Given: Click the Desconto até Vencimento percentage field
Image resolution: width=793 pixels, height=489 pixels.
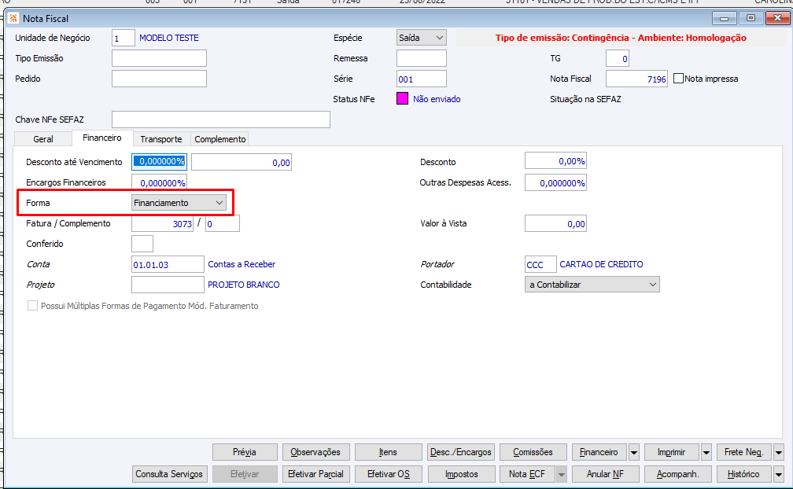Looking at the screenshot, I should (x=159, y=162).
